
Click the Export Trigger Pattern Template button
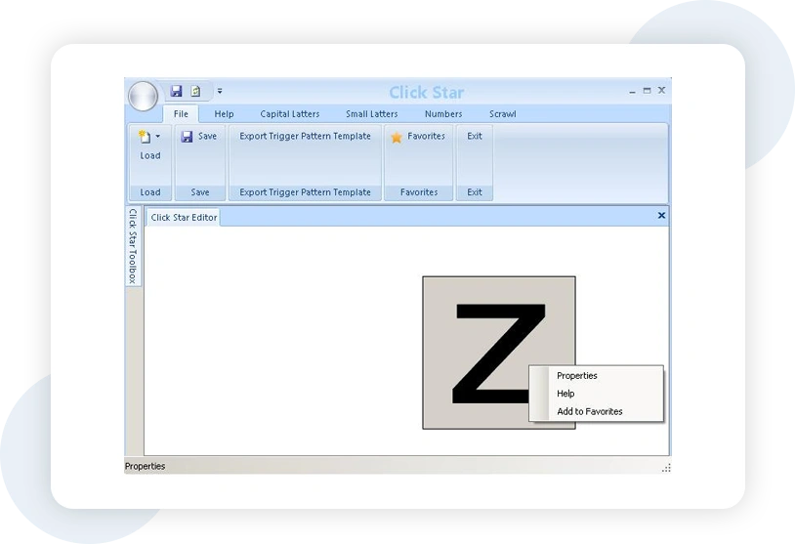click(x=306, y=136)
